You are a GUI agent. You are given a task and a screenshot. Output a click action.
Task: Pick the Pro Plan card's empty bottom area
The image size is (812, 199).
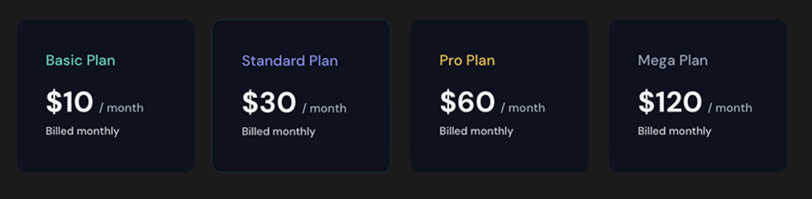point(499,155)
